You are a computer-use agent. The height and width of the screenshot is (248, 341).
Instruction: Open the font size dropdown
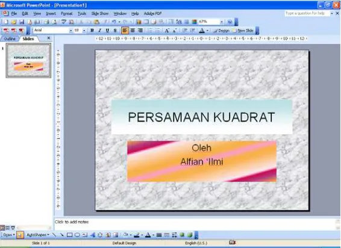[84, 31]
